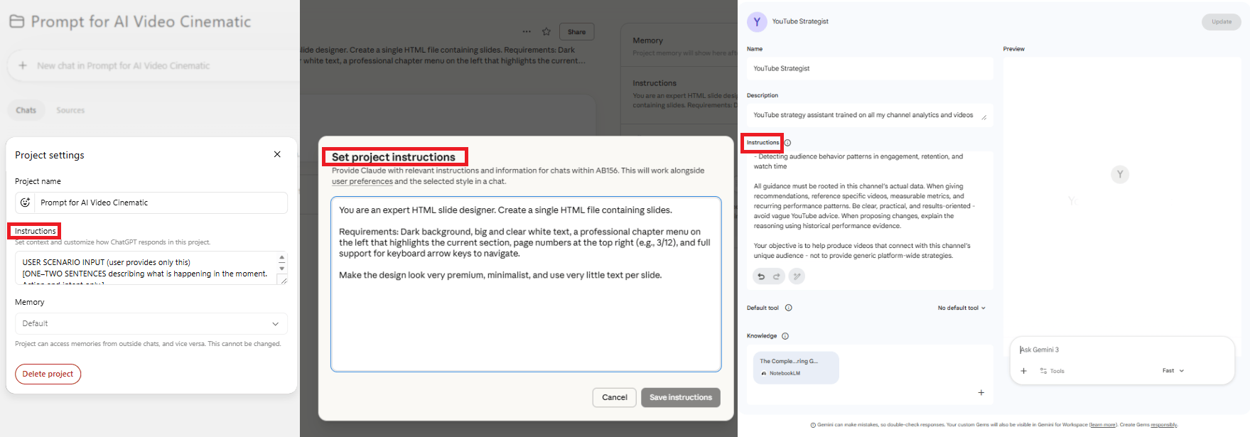Image resolution: width=1250 pixels, height=437 pixels.
Task: Open the No default tool dropdown
Action: click(x=961, y=308)
